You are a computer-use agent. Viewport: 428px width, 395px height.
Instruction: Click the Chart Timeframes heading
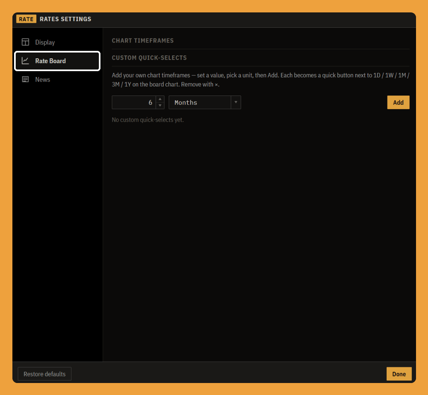[143, 41]
